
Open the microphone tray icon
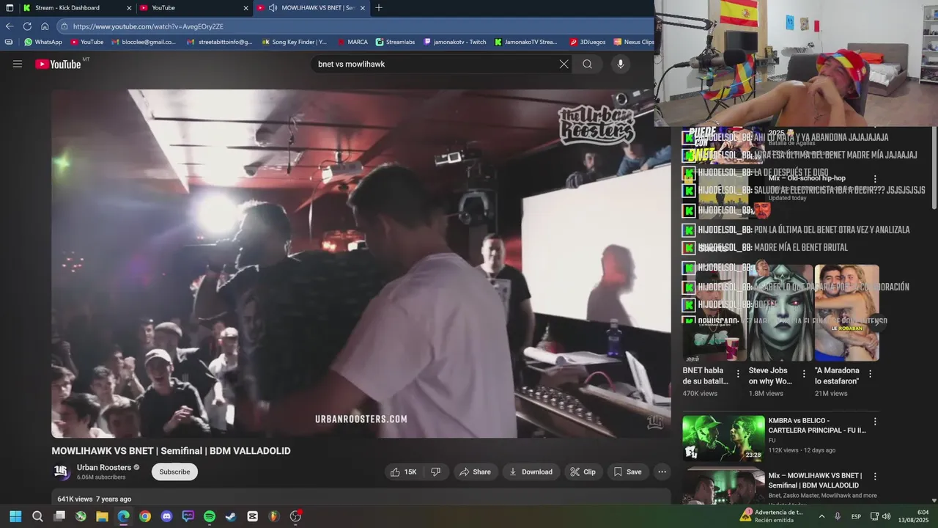click(x=838, y=516)
